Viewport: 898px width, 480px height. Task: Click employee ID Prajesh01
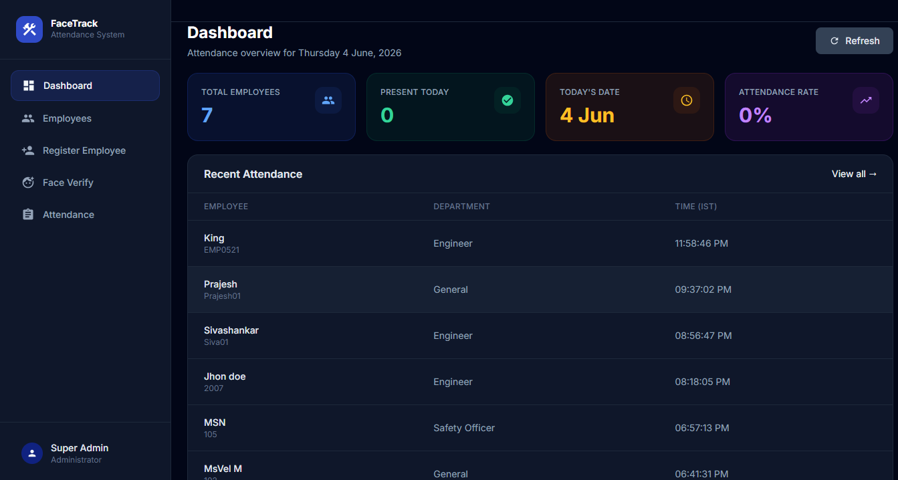pyautogui.click(x=222, y=296)
